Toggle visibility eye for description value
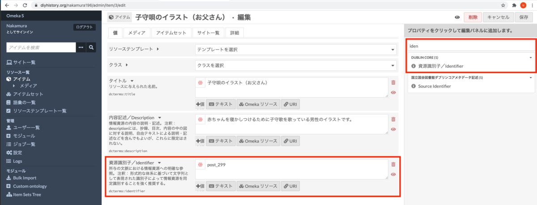 [393, 129]
